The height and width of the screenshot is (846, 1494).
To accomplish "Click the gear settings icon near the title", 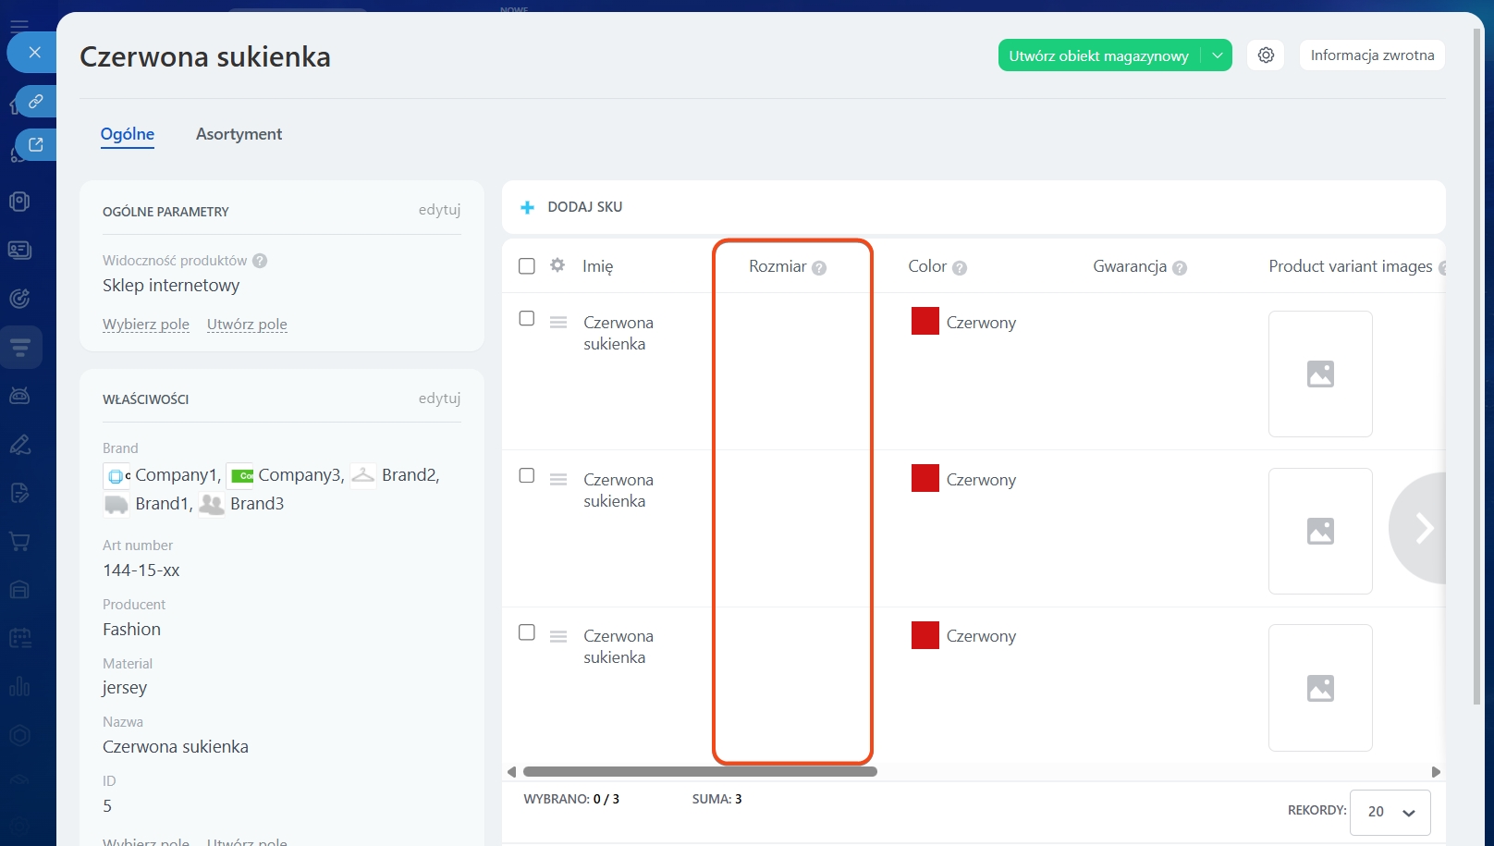I will pos(1266,55).
